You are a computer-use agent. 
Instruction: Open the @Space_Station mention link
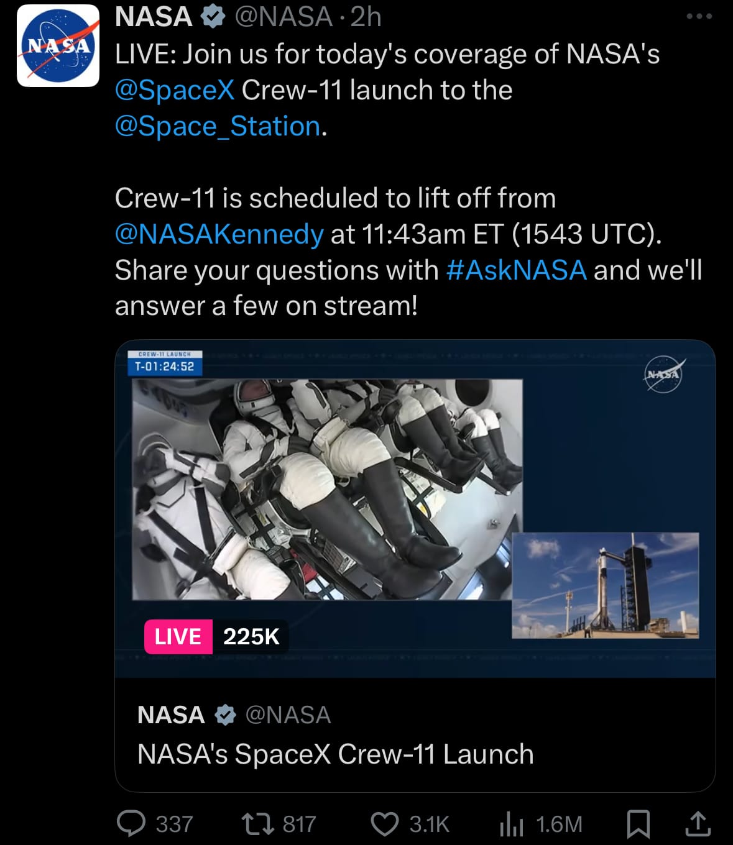tap(218, 126)
